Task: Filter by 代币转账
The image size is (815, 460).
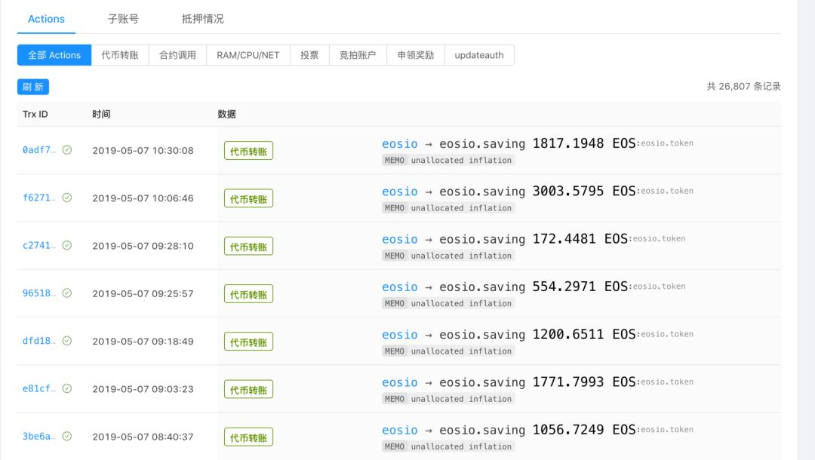Action: 120,55
